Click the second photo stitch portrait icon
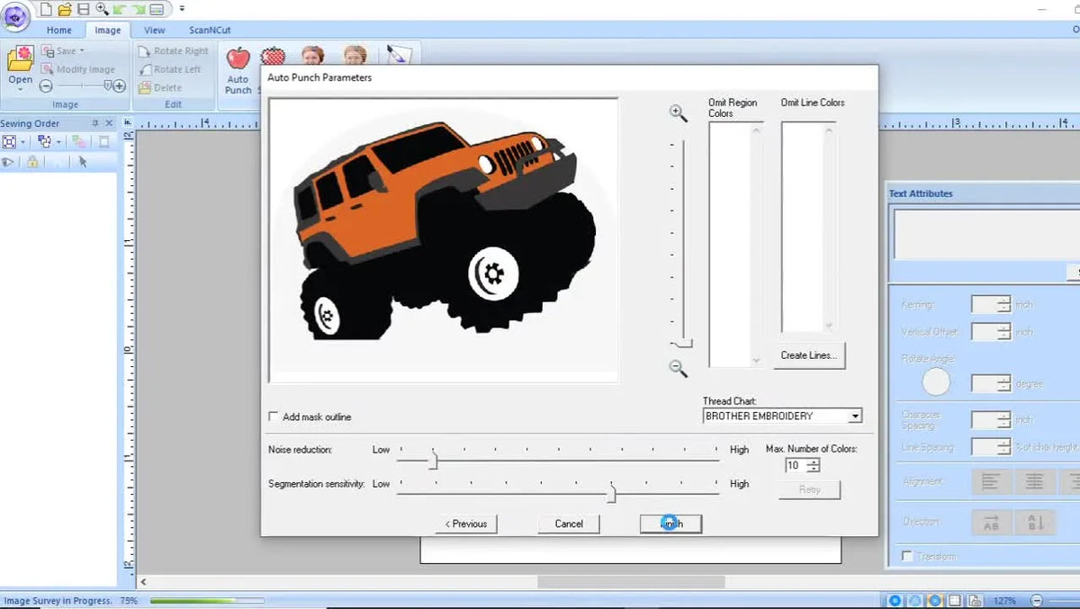Screen dimensions: 1080x609 355,56
